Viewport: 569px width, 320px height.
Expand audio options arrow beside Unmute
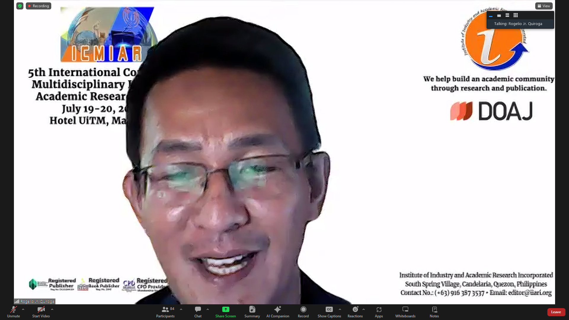coord(23,309)
